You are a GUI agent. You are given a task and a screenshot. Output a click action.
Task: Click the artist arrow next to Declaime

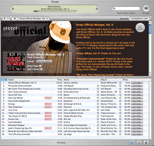pos(98,101)
